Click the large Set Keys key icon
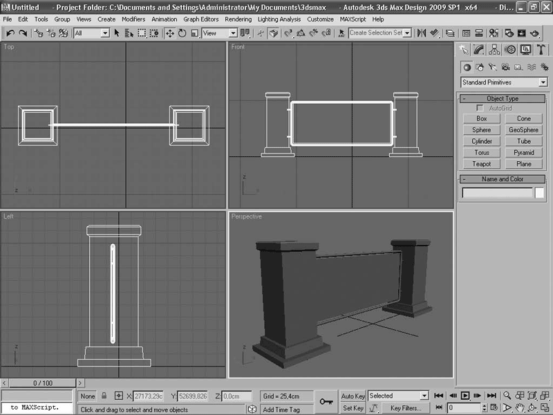Viewport: 553px width, 415px height. tap(326, 401)
